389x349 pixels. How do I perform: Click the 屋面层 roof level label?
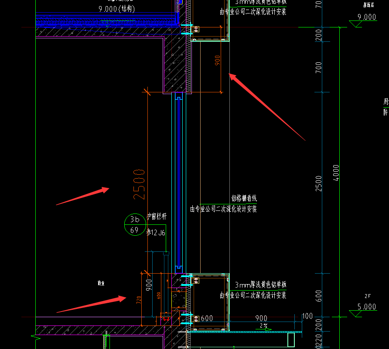[x=369, y=5]
